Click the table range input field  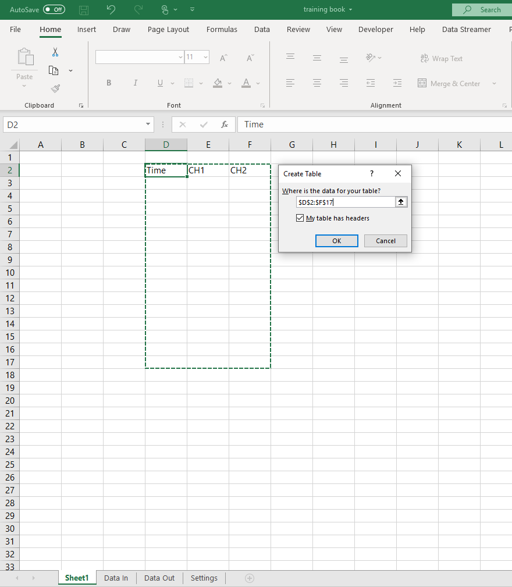pyautogui.click(x=346, y=202)
